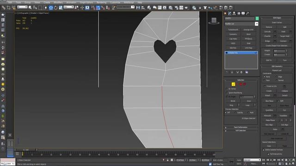The image size is (296, 166).
Task: Enable the By Angle checkbox
Action: (227, 97)
